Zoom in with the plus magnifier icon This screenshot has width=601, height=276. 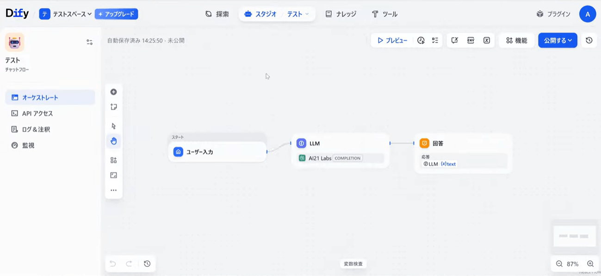point(590,264)
